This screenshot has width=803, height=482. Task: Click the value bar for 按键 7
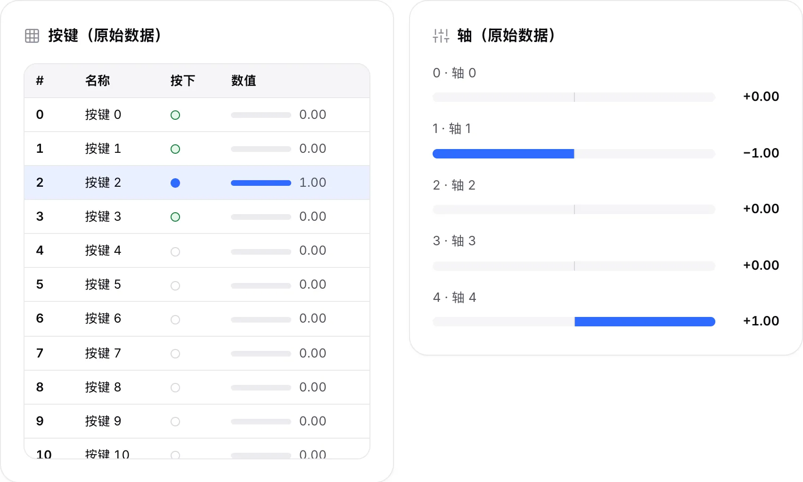click(x=261, y=354)
